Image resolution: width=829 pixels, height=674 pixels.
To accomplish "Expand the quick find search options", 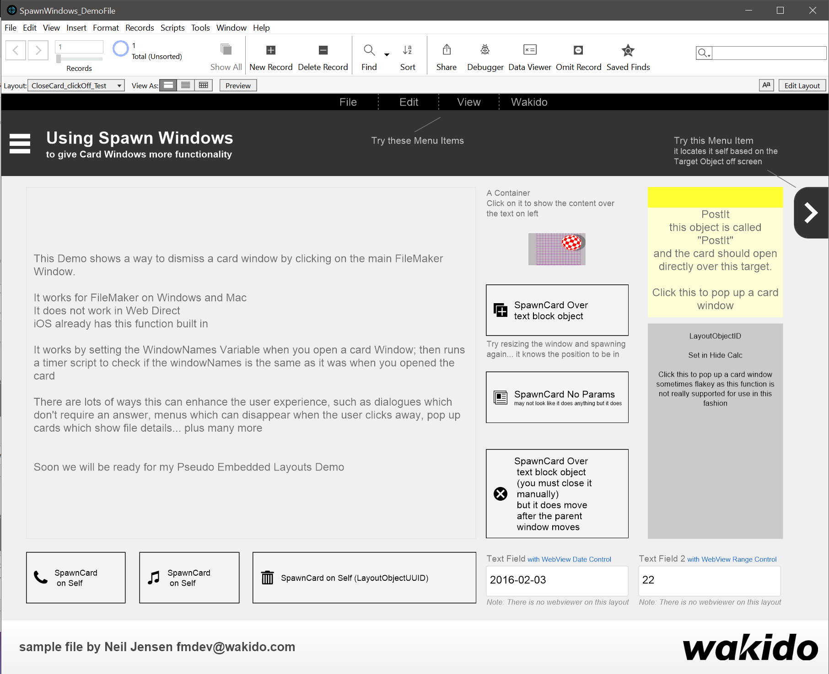I will (x=704, y=53).
